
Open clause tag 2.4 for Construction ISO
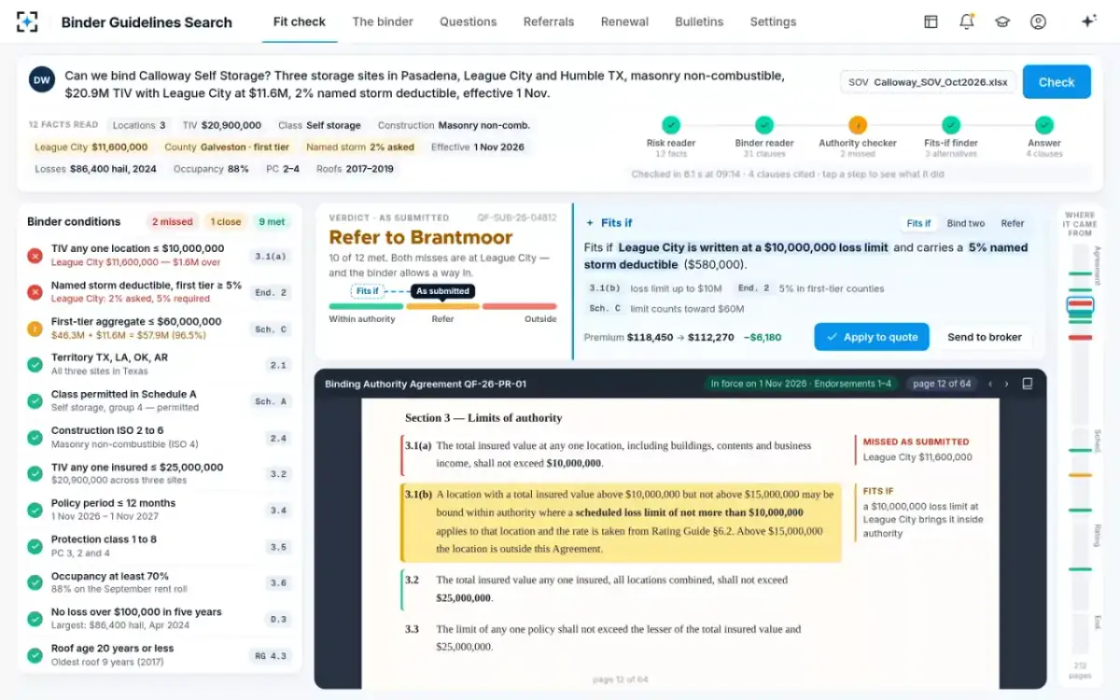(278, 438)
